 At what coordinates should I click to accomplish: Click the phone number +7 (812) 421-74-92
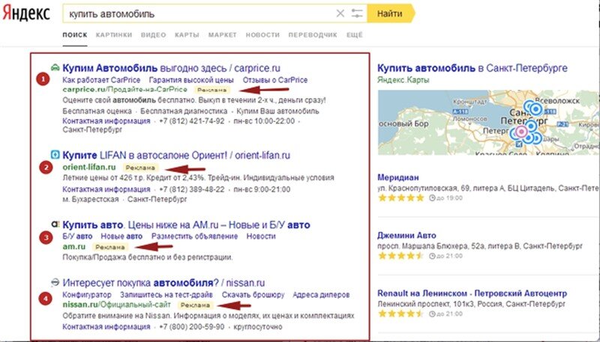192,121
